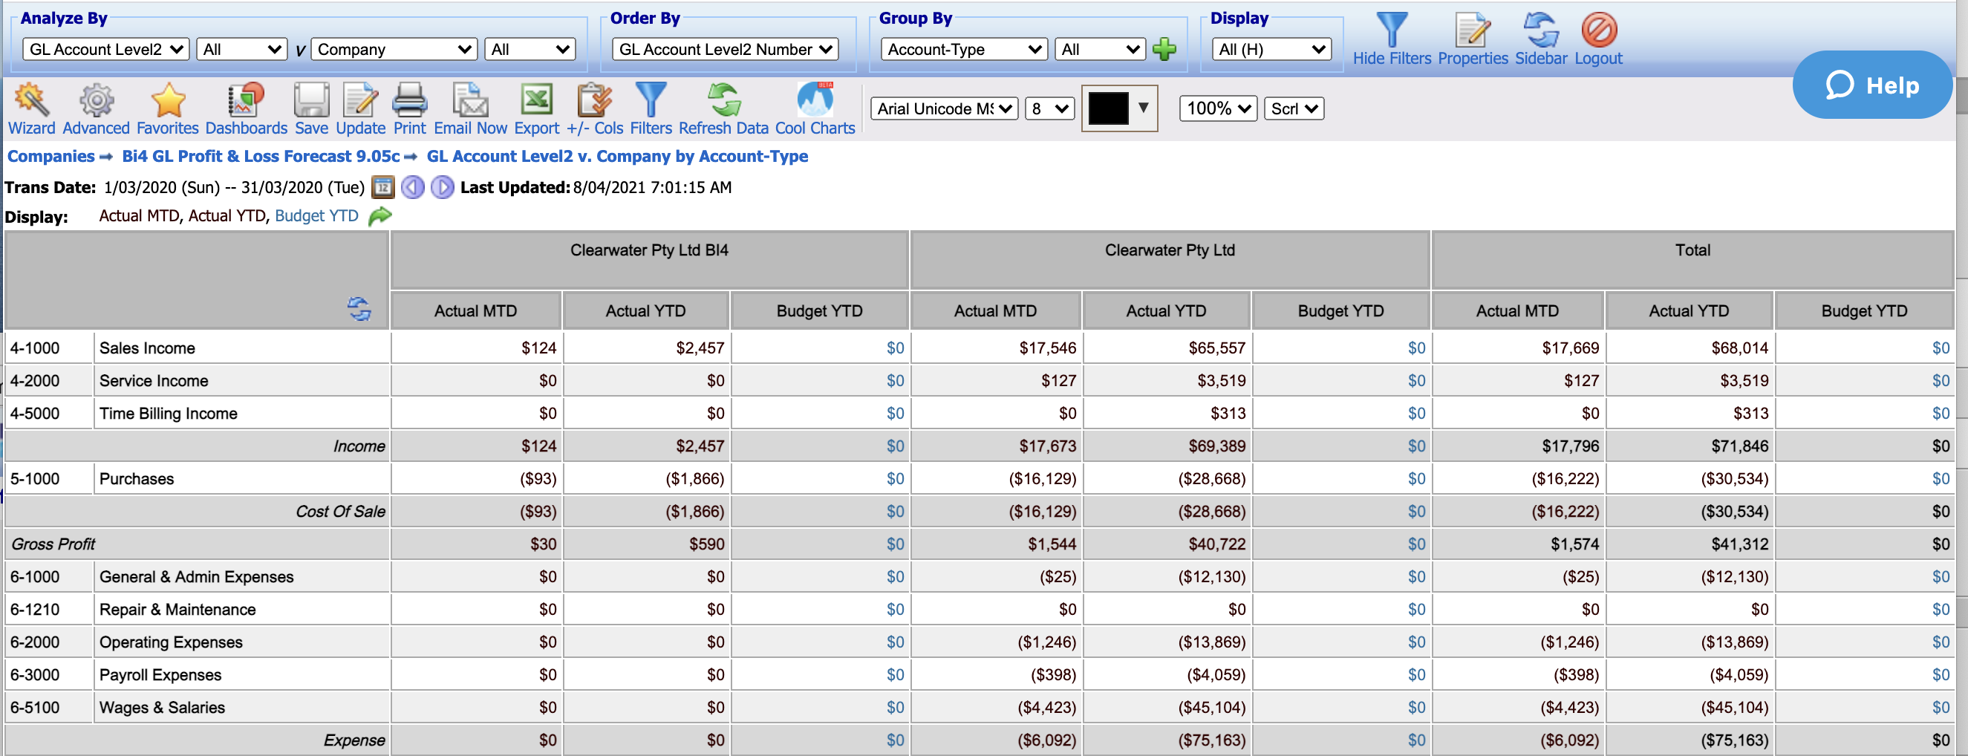Click the $40,722 Gross Profit cell
The height and width of the screenshot is (756, 1968).
click(1166, 544)
